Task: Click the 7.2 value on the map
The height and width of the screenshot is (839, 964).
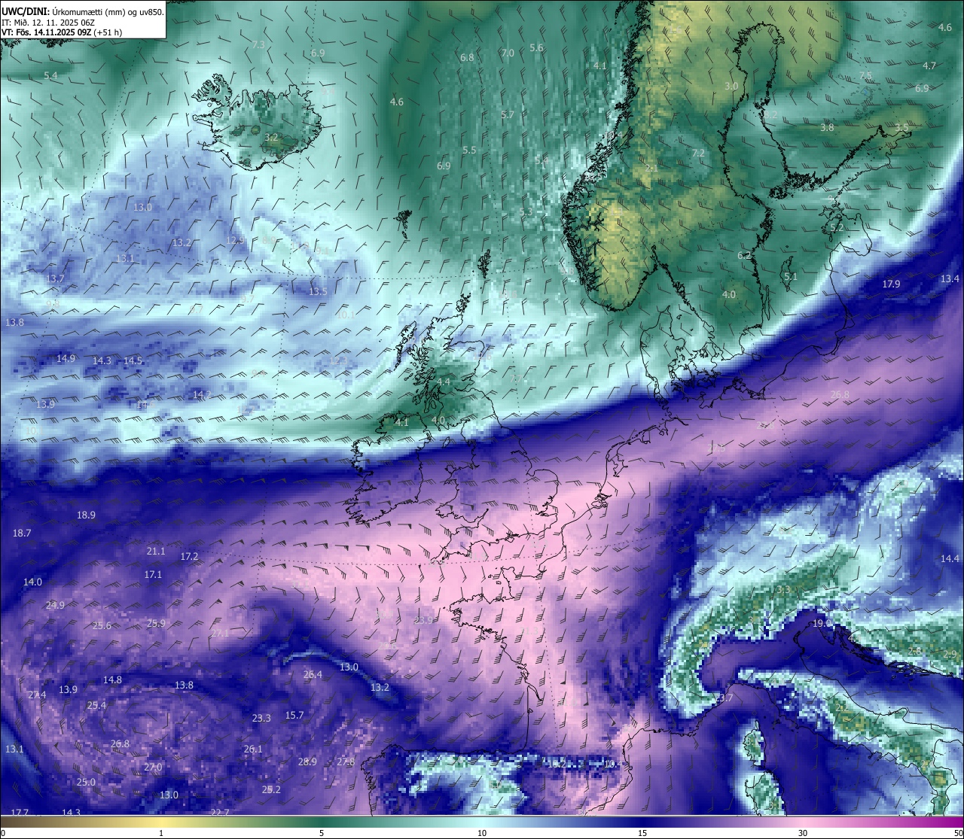Action: [698, 154]
